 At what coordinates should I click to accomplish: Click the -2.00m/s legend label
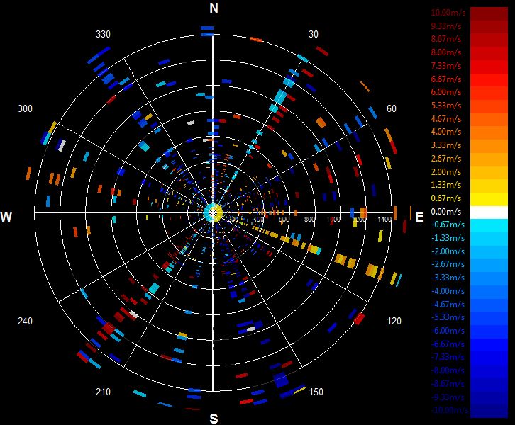(x=448, y=251)
